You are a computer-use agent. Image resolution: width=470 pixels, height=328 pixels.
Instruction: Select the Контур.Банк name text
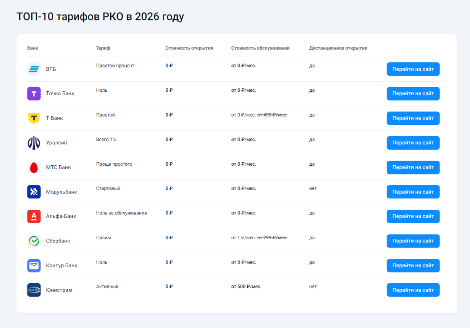click(61, 265)
